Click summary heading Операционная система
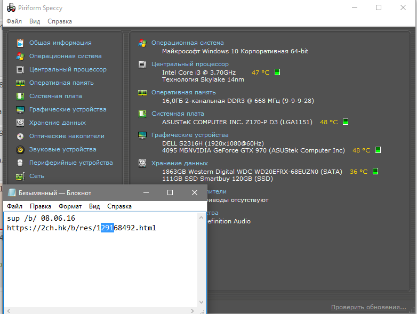417x314 pixels. (x=188, y=43)
